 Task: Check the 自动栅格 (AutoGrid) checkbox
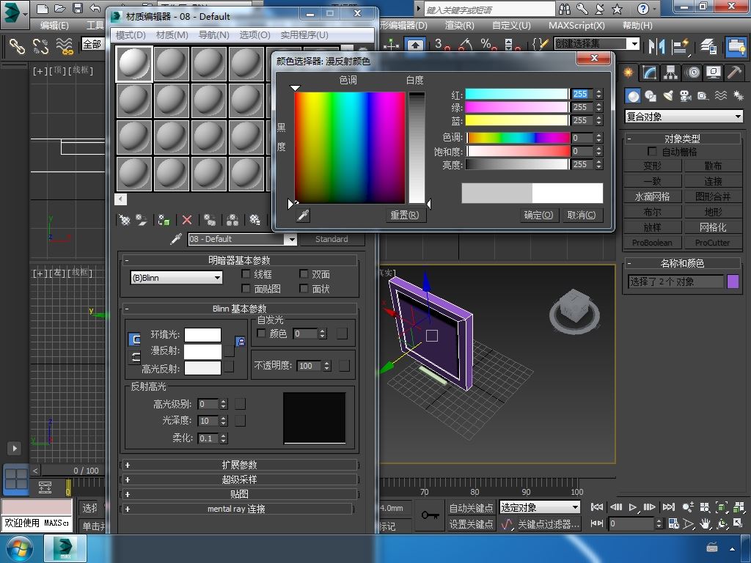(652, 152)
